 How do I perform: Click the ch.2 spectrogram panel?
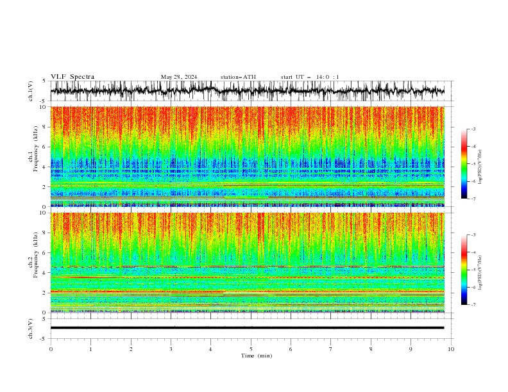[247, 263]
